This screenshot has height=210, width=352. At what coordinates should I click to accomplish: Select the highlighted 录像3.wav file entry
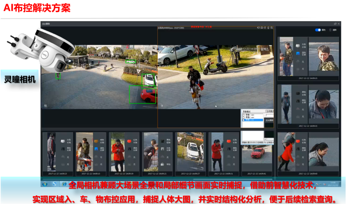coord(252,120)
